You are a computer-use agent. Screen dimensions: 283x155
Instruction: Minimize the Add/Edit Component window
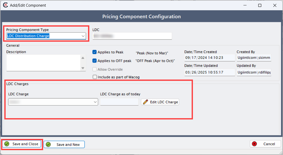coord(245,5)
